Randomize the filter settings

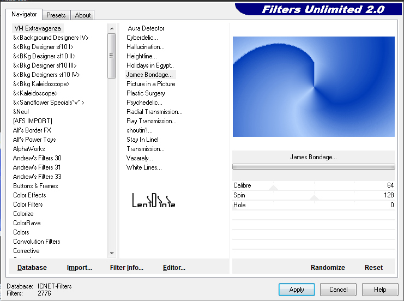[x=328, y=267]
